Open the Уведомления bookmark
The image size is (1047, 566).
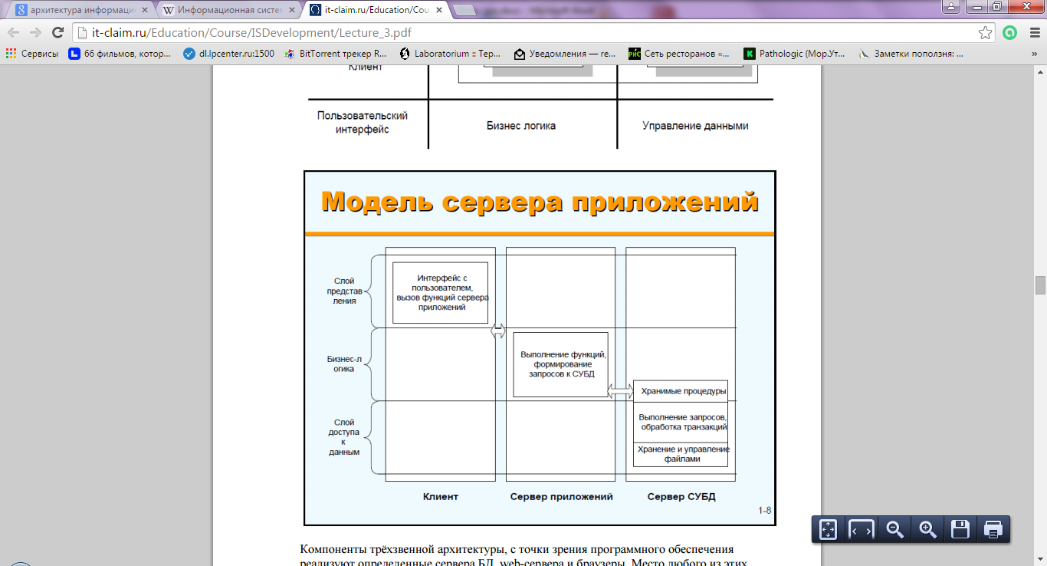pos(565,54)
